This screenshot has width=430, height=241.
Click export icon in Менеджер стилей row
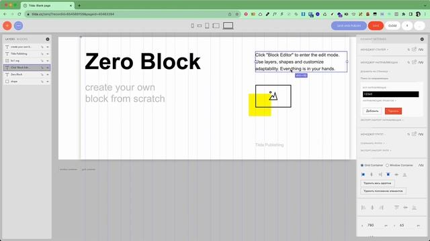click(414, 49)
